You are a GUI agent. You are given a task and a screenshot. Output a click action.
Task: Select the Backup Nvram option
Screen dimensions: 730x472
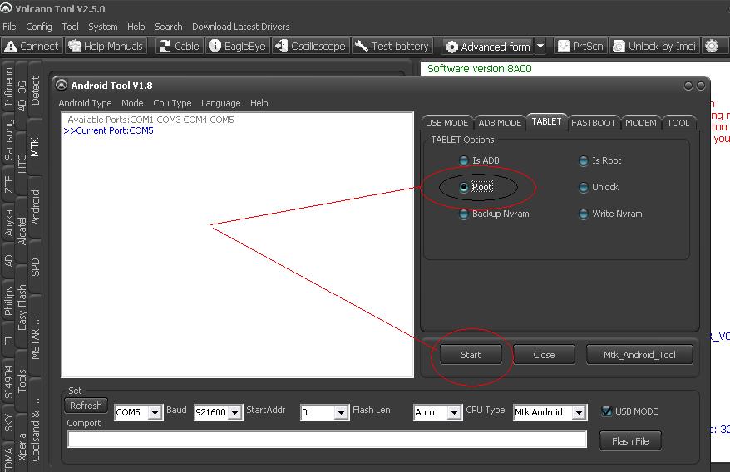[x=495, y=214]
